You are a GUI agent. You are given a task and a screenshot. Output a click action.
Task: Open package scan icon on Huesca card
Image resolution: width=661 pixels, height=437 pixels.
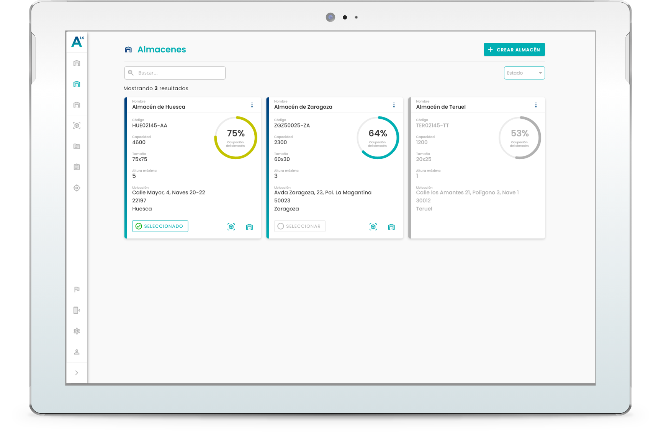click(231, 227)
